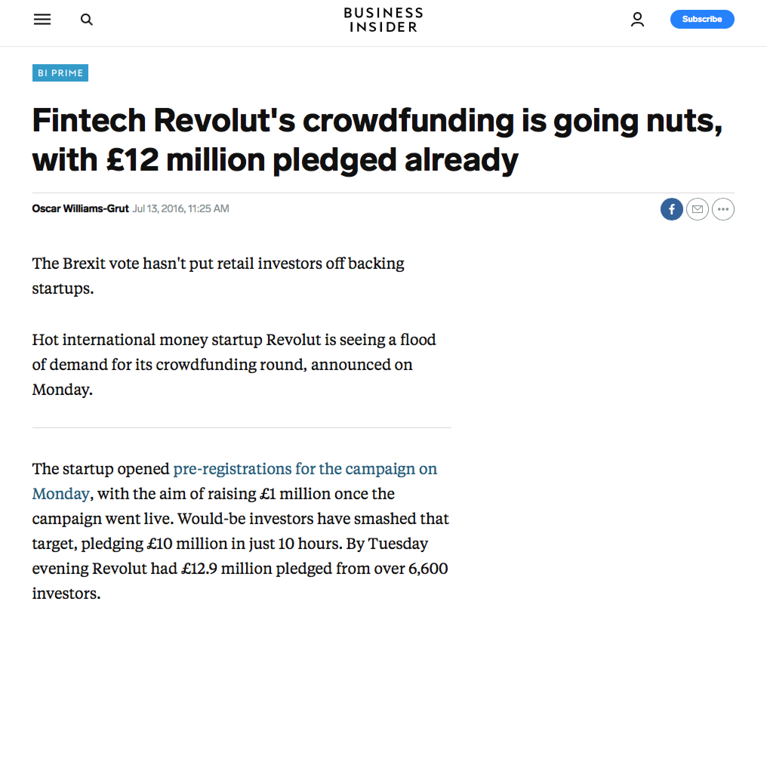The image size is (767, 768).
Task: Click the search magnifier icon
Action: click(x=86, y=19)
